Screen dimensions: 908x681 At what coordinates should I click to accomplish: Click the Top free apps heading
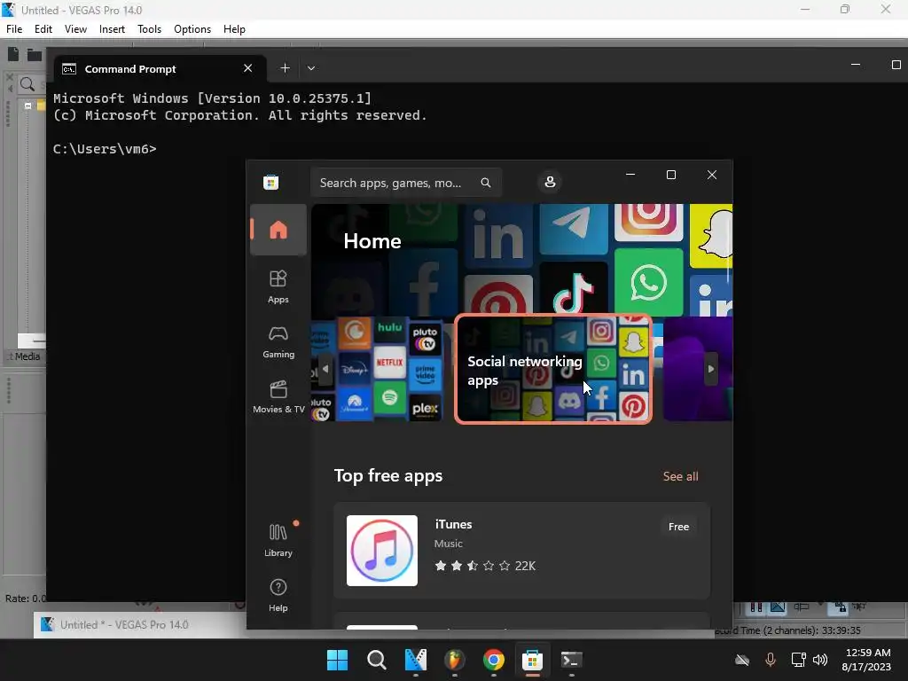pos(388,476)
